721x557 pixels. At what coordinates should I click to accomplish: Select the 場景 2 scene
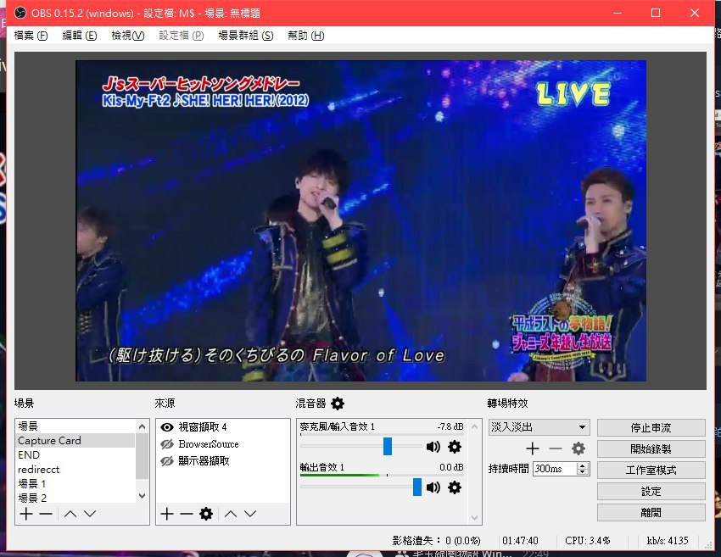[x=75, y=498]
